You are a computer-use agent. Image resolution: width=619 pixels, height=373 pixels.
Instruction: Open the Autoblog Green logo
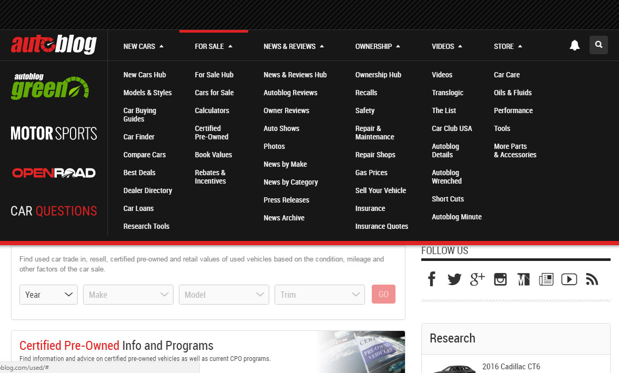point(50,86)
